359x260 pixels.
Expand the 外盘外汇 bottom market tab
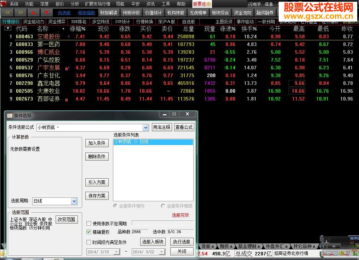(x=277, y=246)
